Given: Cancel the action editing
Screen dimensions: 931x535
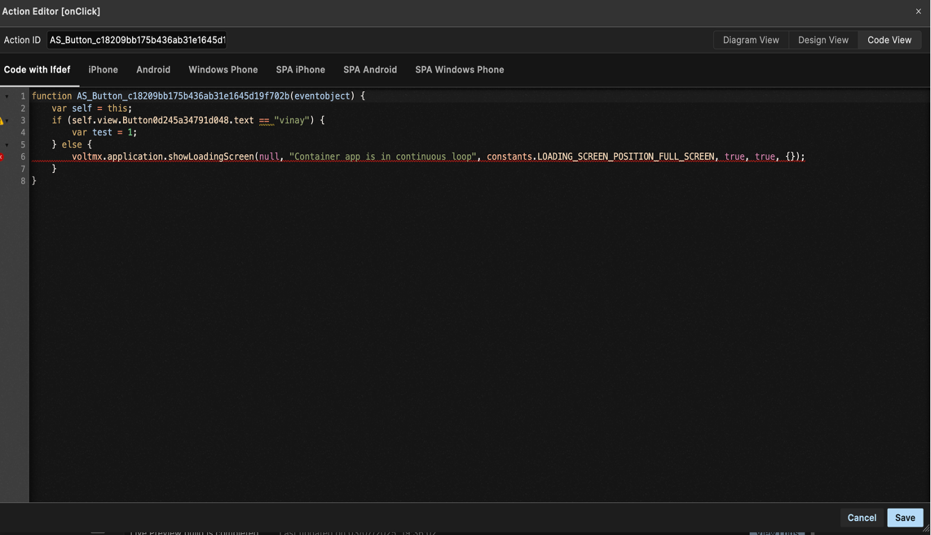Looking at the screenshot, I should pyautogui.click(x=862, y=518).
